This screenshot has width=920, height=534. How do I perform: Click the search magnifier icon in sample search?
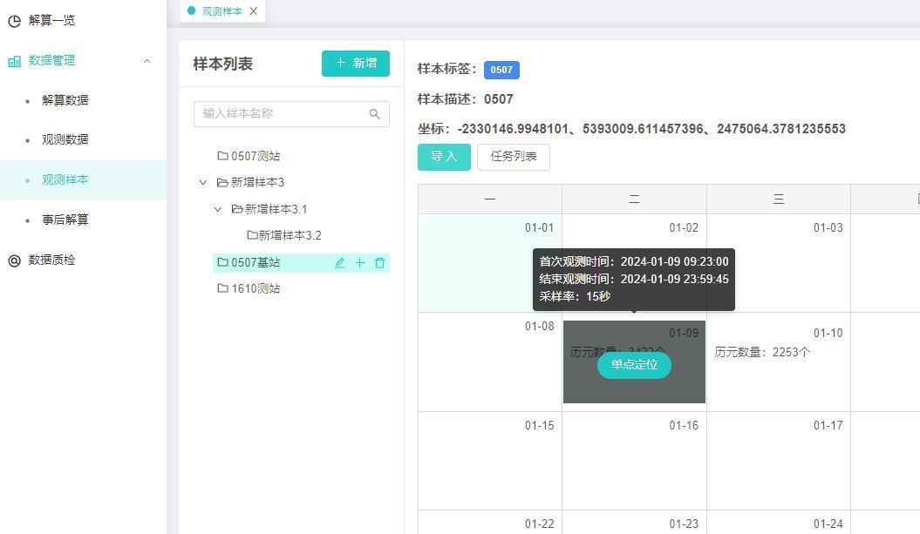[374, 114]
